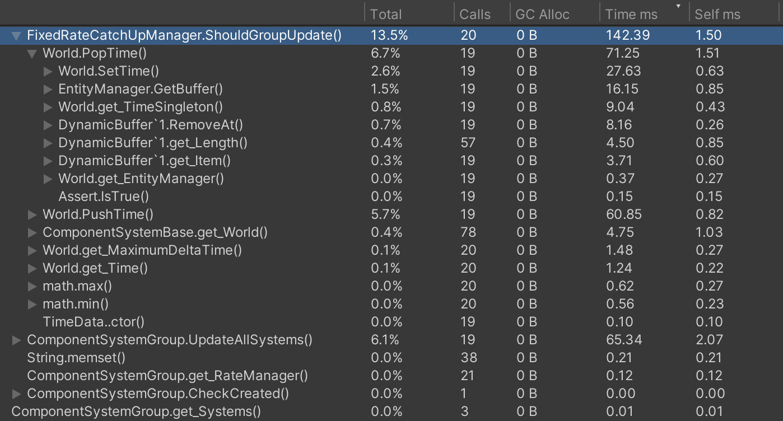Select the World.get_MaximumDeltaTime() row
This screenshot has height=421, width=783.
tap(391, 251)
